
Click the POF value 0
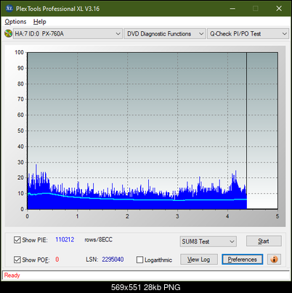pyautogui.click(x=57, y=260)
